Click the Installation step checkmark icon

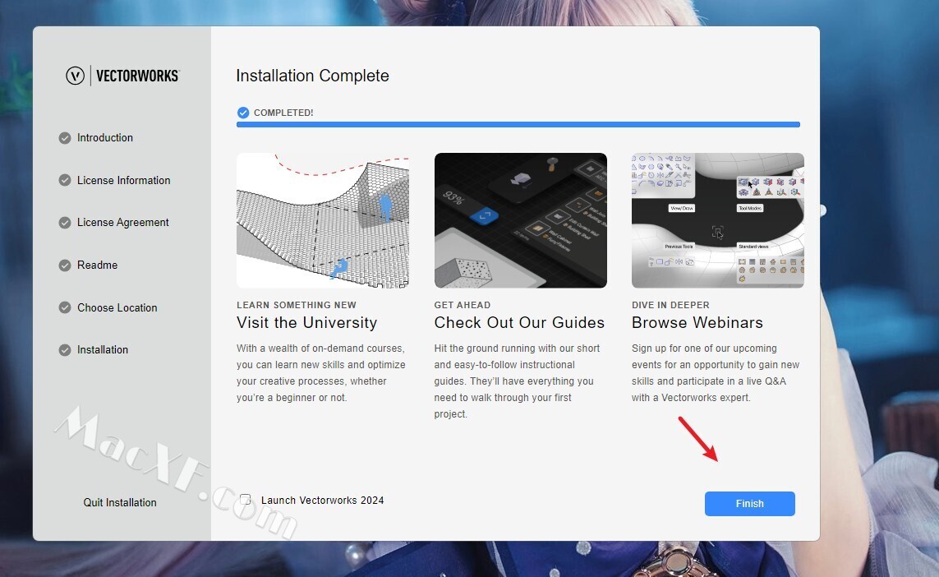pyautogui.click(x=65, y=350)
